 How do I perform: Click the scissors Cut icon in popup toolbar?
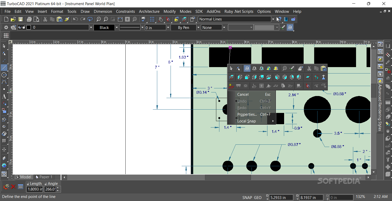click(x=309, y=68)
